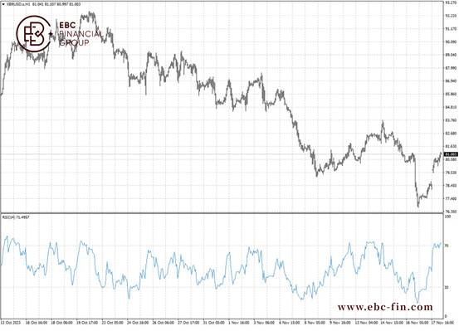
Task: Click the EBC circular logo emblem
Action: 34,34
